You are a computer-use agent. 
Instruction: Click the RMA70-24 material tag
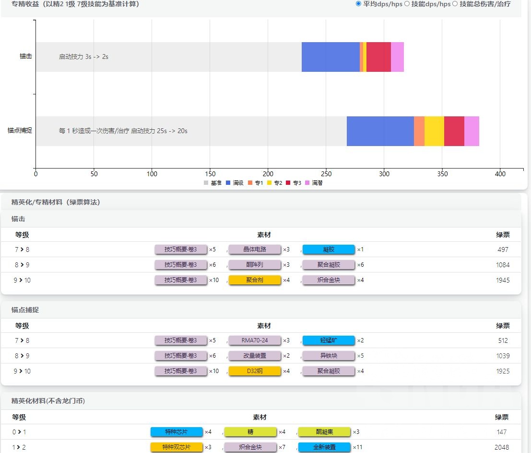coord(255,340)
